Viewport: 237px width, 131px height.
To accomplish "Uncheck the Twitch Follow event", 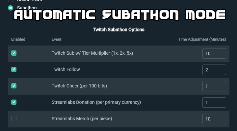I will [x=14, y=69].
